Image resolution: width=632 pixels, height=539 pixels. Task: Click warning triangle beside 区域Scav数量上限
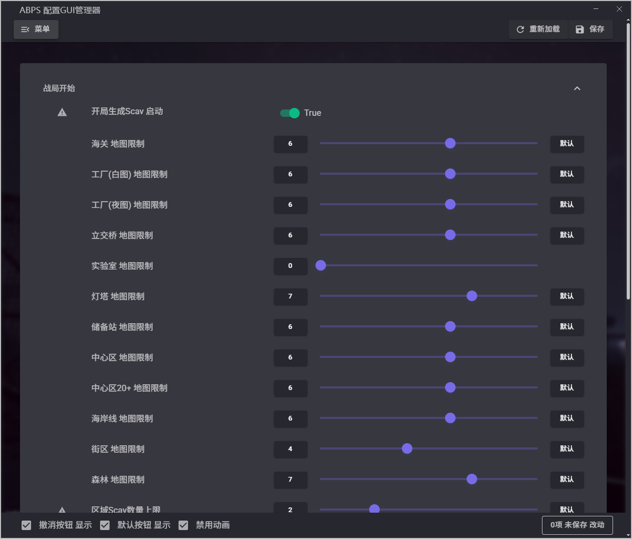pyautogui.click(x=62, y=510)
